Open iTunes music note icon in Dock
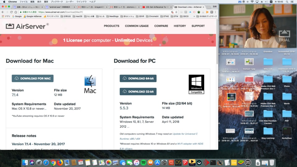 [136, 162]
